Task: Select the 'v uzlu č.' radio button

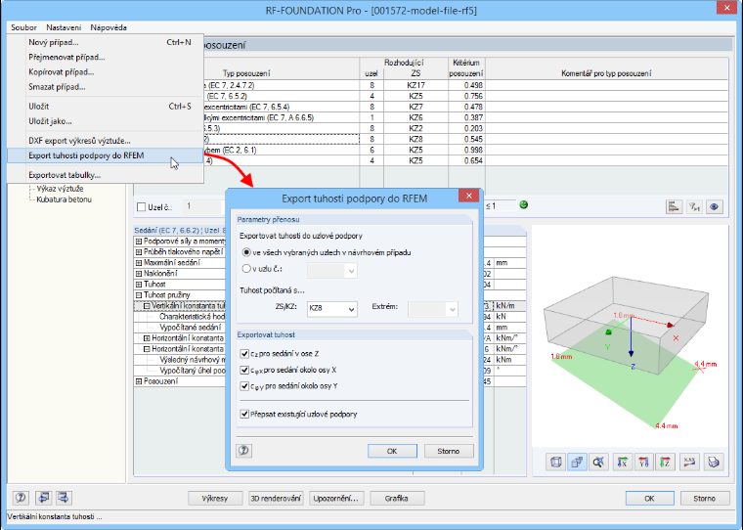Action: (x=246, y=268)
